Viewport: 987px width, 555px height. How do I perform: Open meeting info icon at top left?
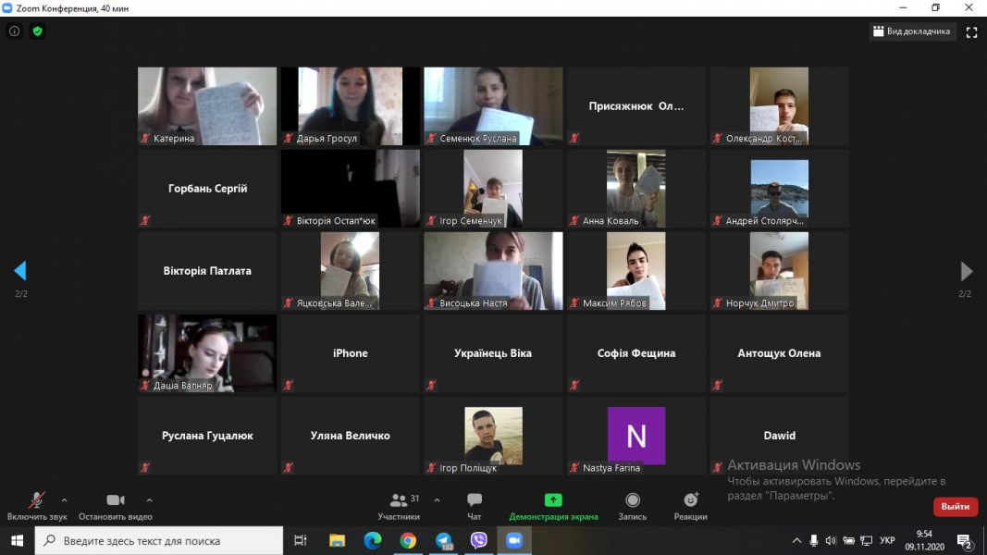point(14,31)
